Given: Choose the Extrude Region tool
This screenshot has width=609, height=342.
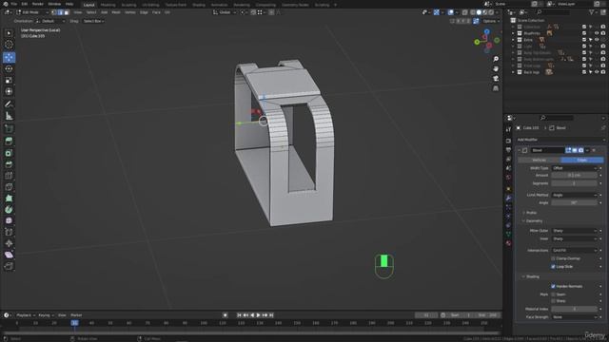Looking at the screenshot, I should [x=9, y=142].
